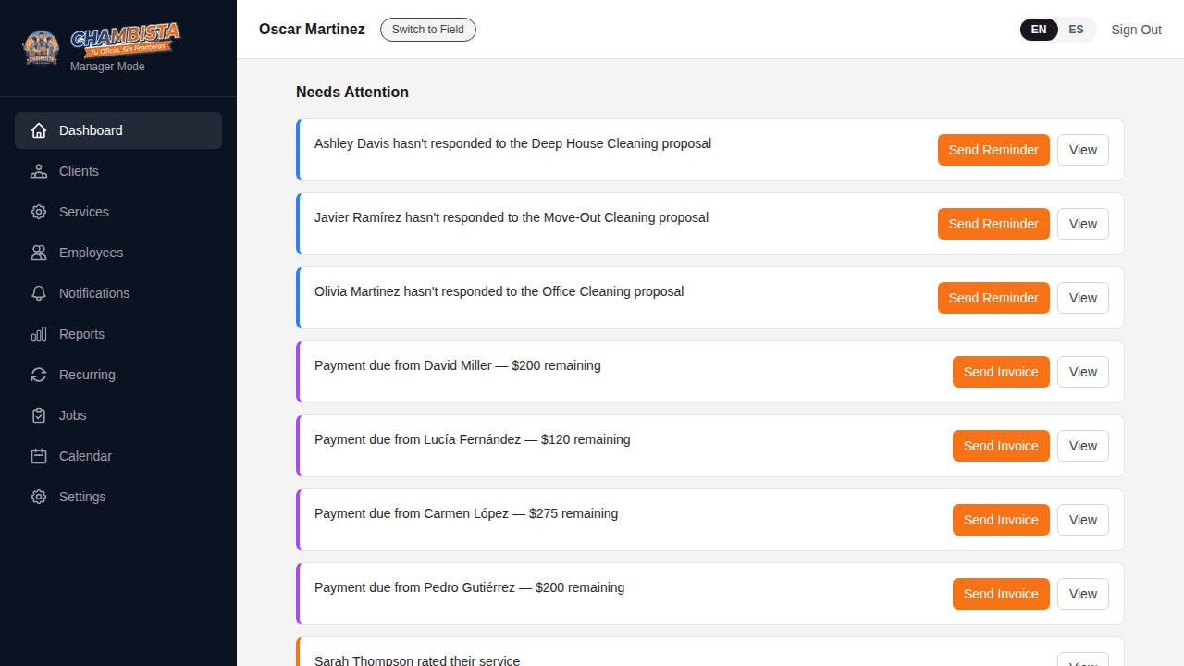Switch language to ES
This screenshot has height=666, width=1184.
point(1076,30)
